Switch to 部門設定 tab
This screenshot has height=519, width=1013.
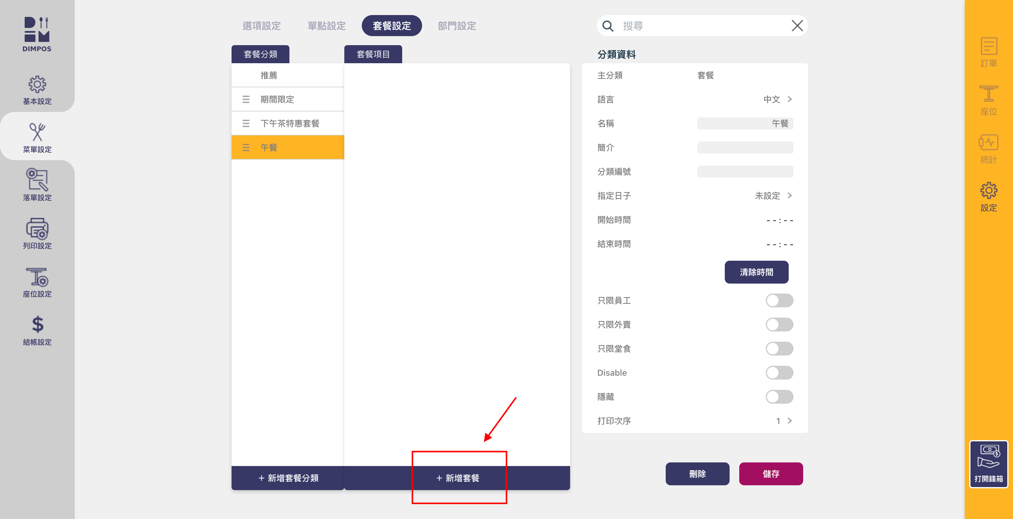456,26
